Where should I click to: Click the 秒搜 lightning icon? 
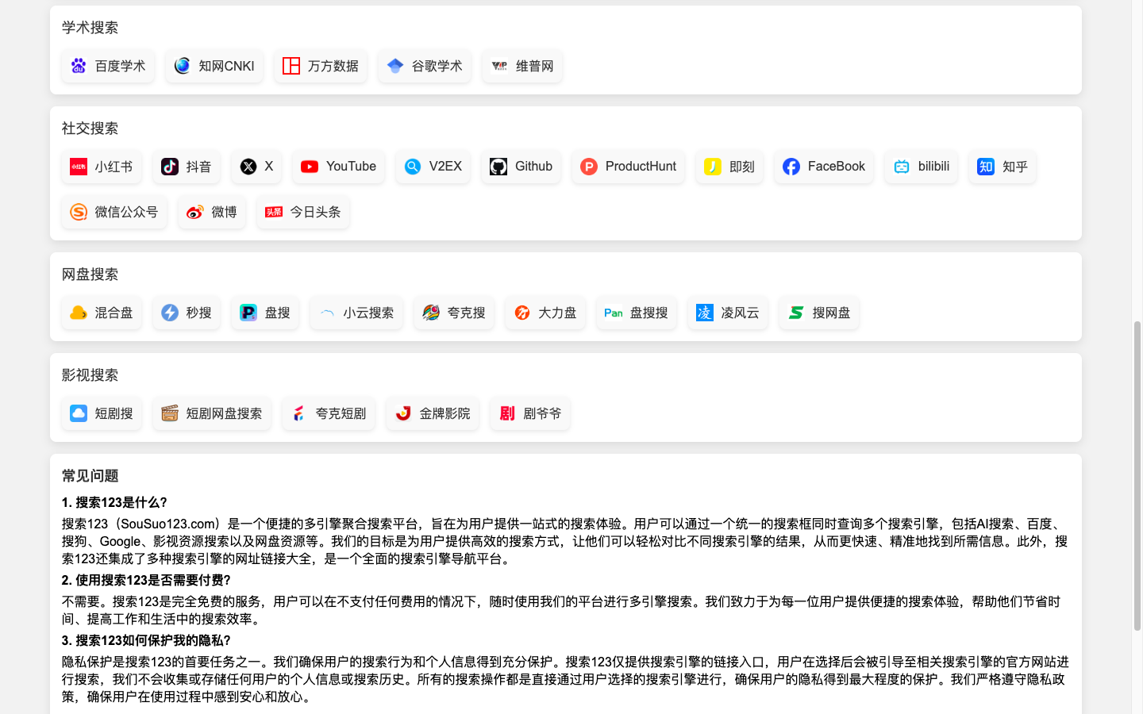point(170,313)
